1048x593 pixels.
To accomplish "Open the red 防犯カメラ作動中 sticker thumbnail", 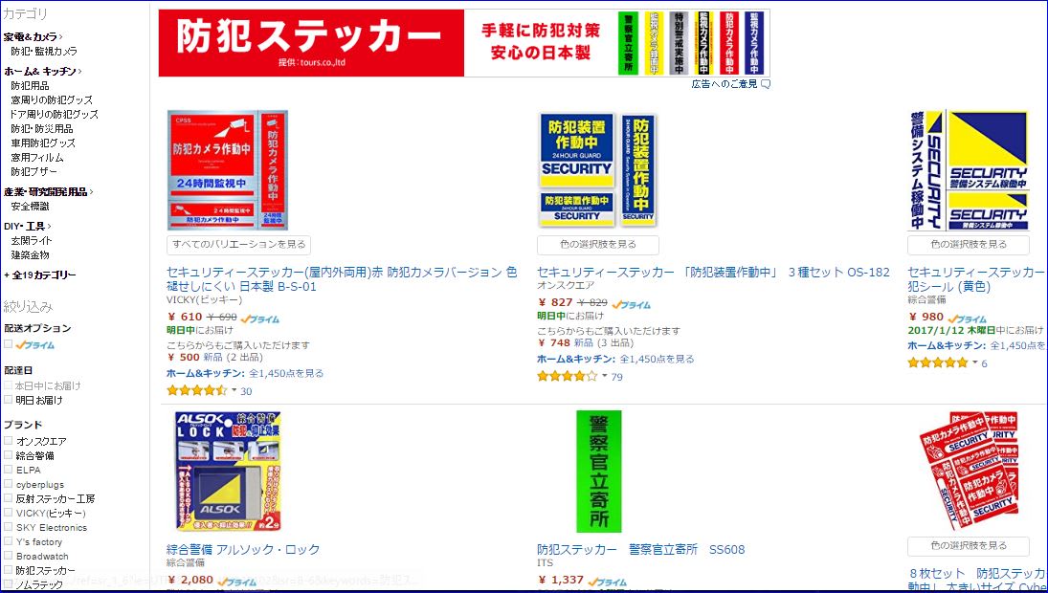I will [227, 170].
